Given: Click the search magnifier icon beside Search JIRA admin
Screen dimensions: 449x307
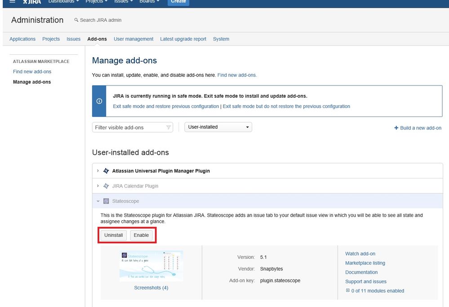Looking at the screenshot, I should (76, 20).
